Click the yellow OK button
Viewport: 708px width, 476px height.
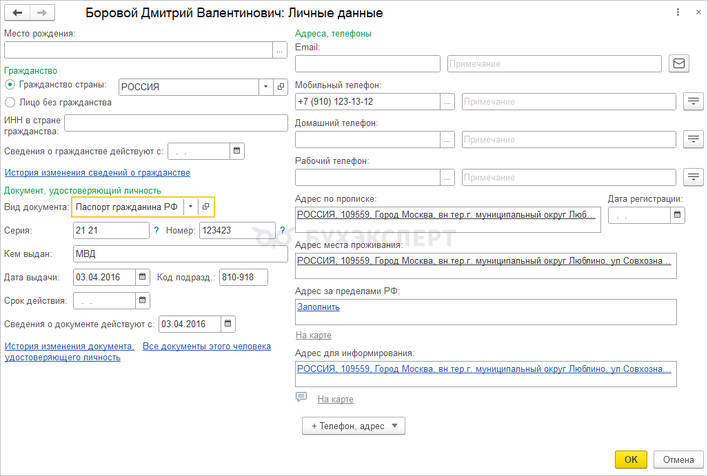pyautogui.click(x=631, y=459)
